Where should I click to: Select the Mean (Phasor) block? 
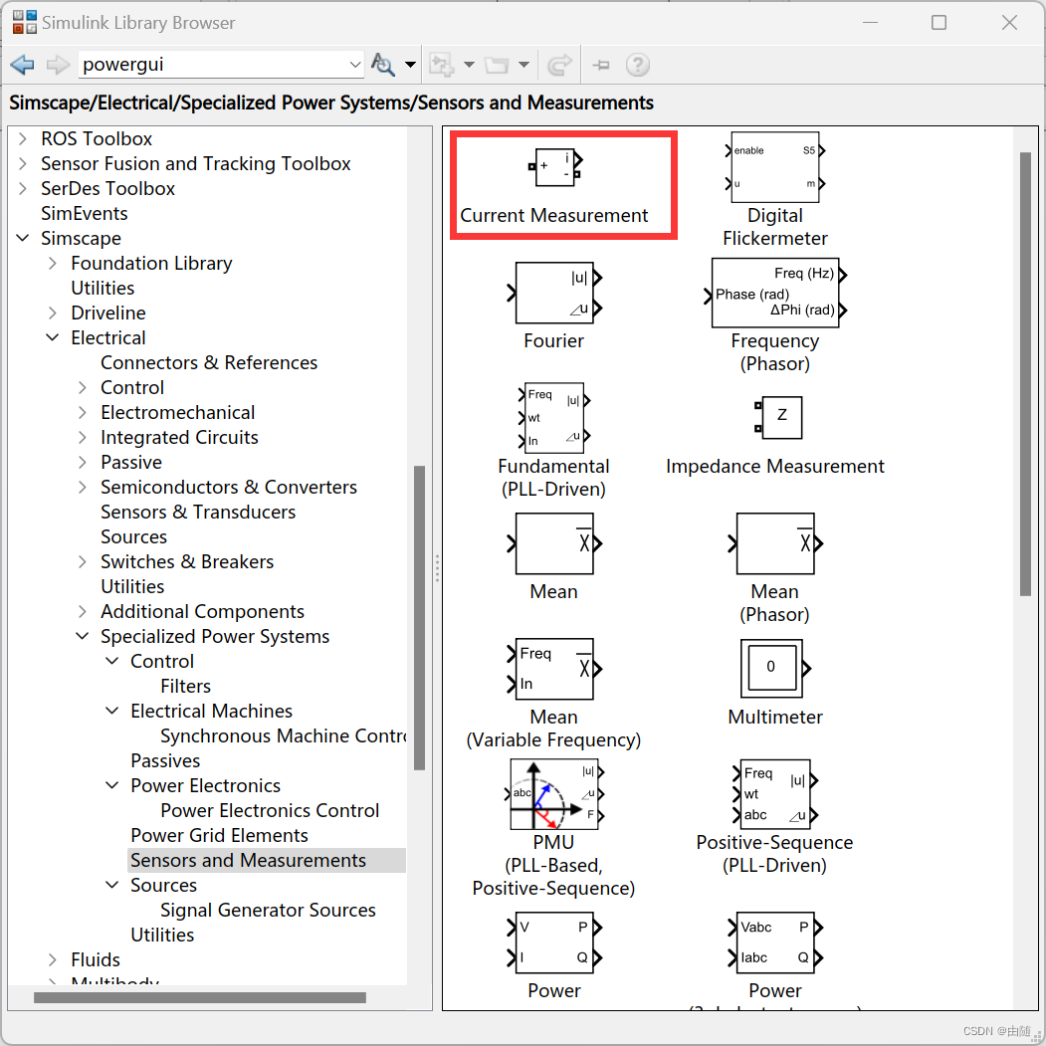click(775, 543)
